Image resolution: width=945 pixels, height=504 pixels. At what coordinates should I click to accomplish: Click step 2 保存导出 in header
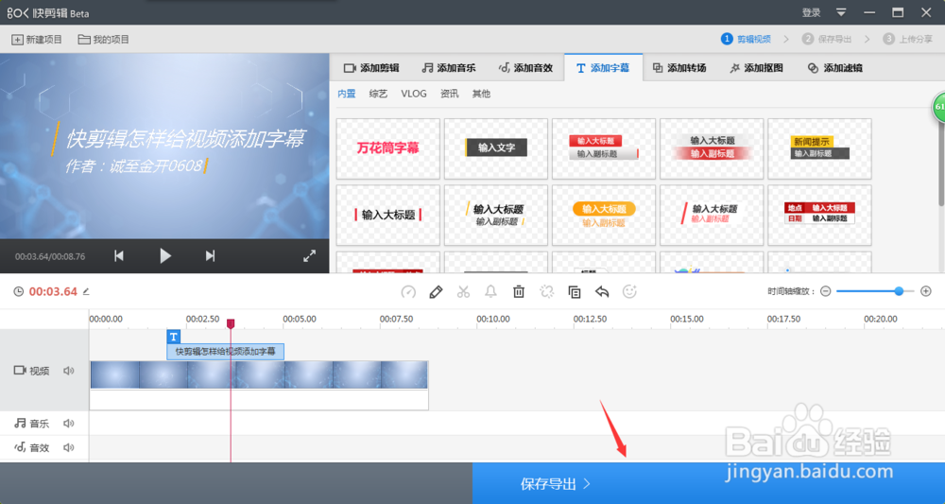click(x=827, y=39)
